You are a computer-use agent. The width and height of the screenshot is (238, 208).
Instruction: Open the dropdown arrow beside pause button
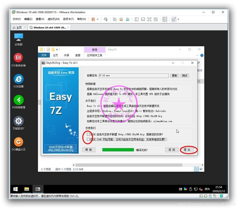[98, 19]
